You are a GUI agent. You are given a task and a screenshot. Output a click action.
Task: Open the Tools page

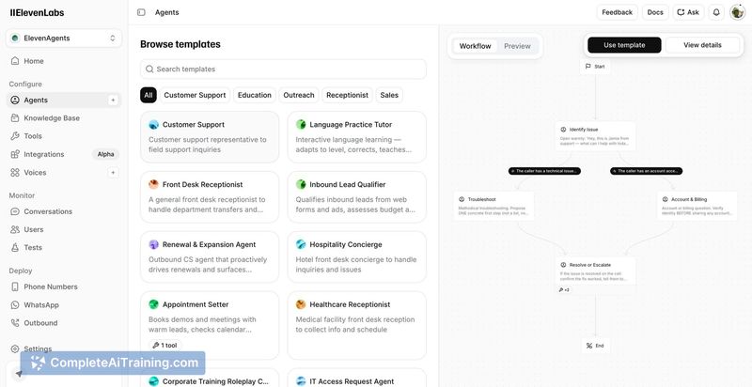point(64,136)
